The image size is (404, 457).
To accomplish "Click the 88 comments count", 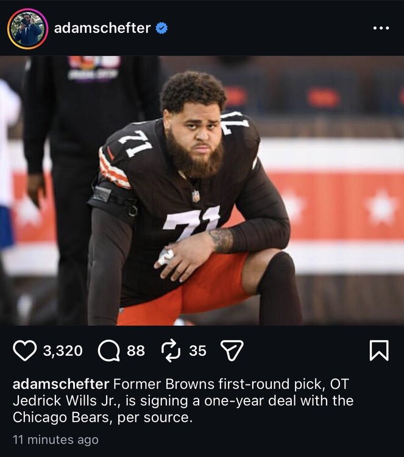I will pyautogui.click(x=135, y=350).
